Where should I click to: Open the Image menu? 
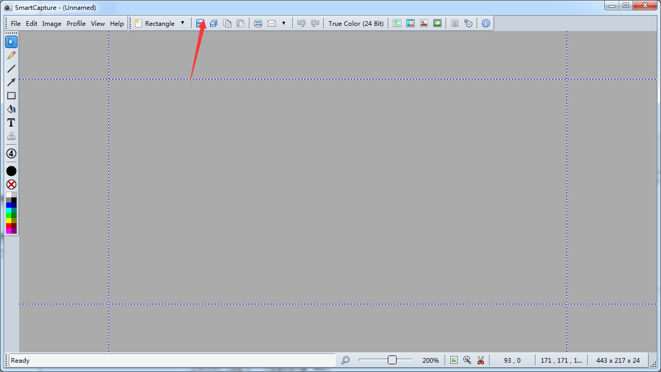(52, 23)
